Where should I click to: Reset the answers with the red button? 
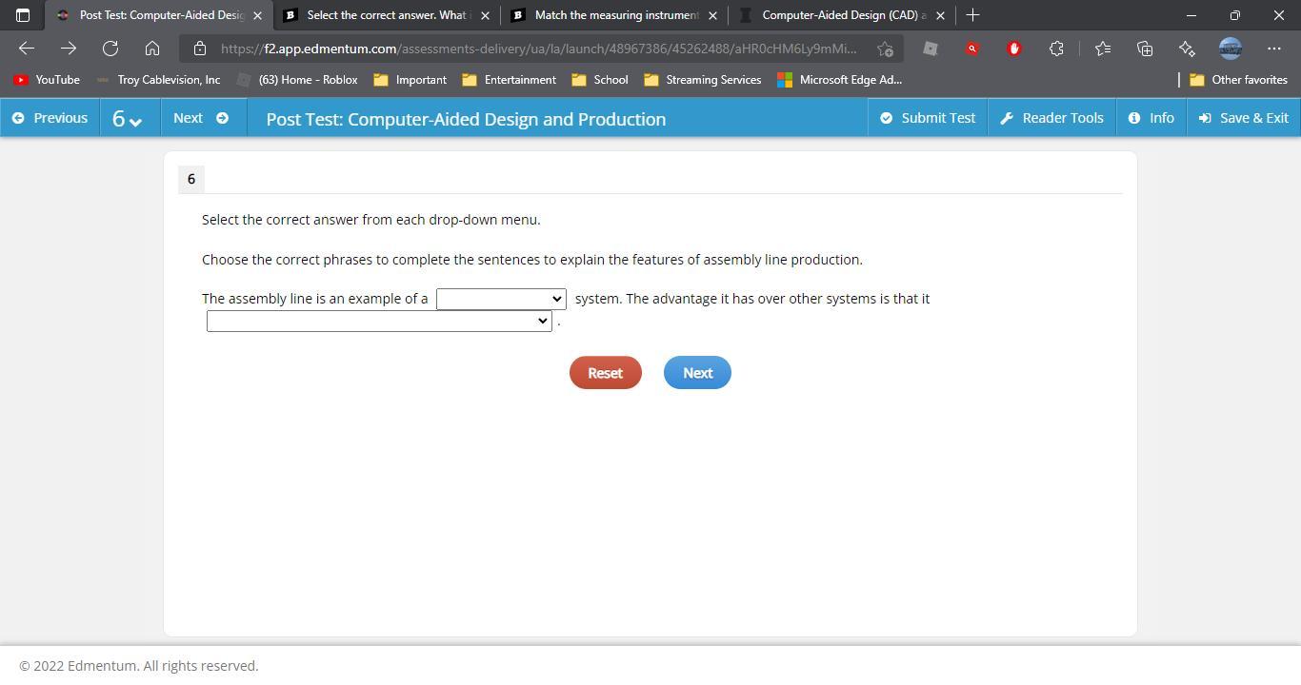(606, 373)
